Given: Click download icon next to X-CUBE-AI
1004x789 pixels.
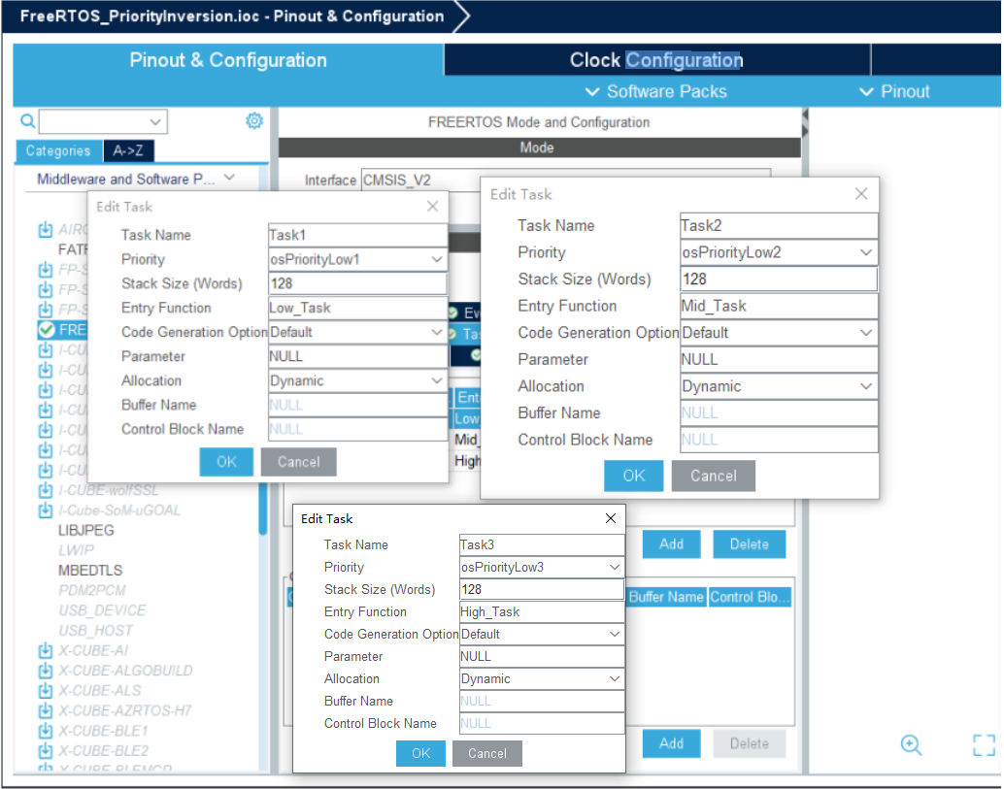Looking at the screenshot, I should [45, 651].
